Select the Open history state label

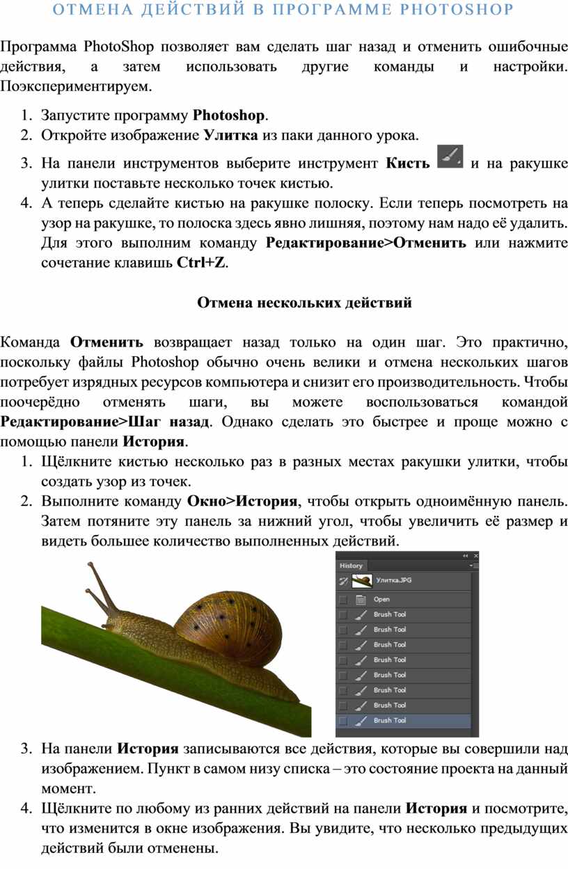[381, 599]
